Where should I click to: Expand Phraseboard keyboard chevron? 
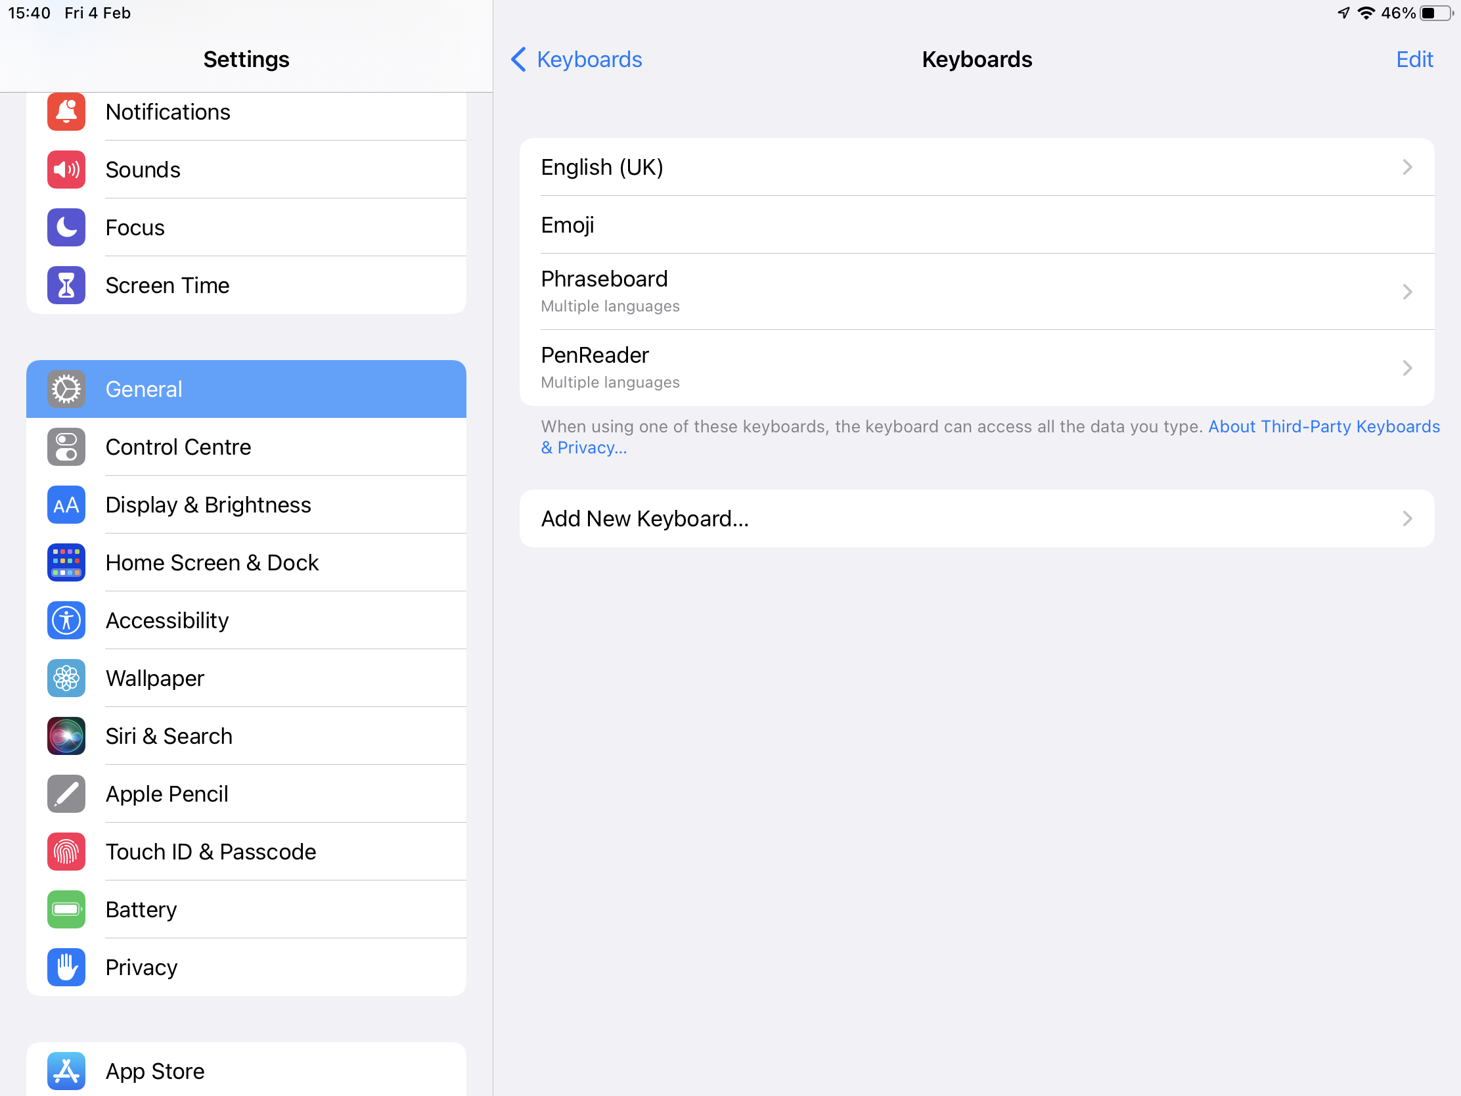click(x=1408, y=291)
